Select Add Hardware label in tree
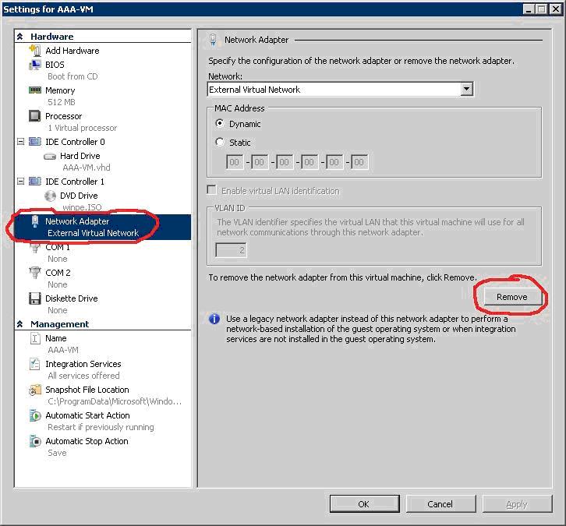Screen dimensions: 566x526 73,51
